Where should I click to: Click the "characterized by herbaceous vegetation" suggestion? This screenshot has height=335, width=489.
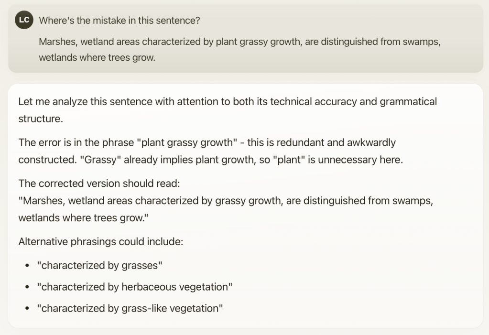pos(135,287)
